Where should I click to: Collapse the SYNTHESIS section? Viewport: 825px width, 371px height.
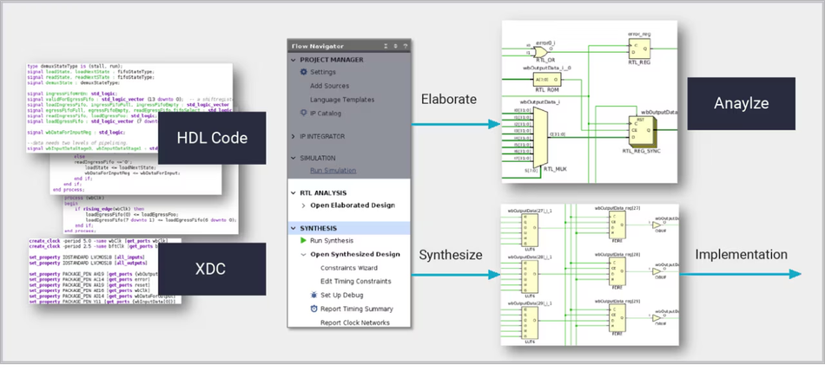click(x=294, y=229)
